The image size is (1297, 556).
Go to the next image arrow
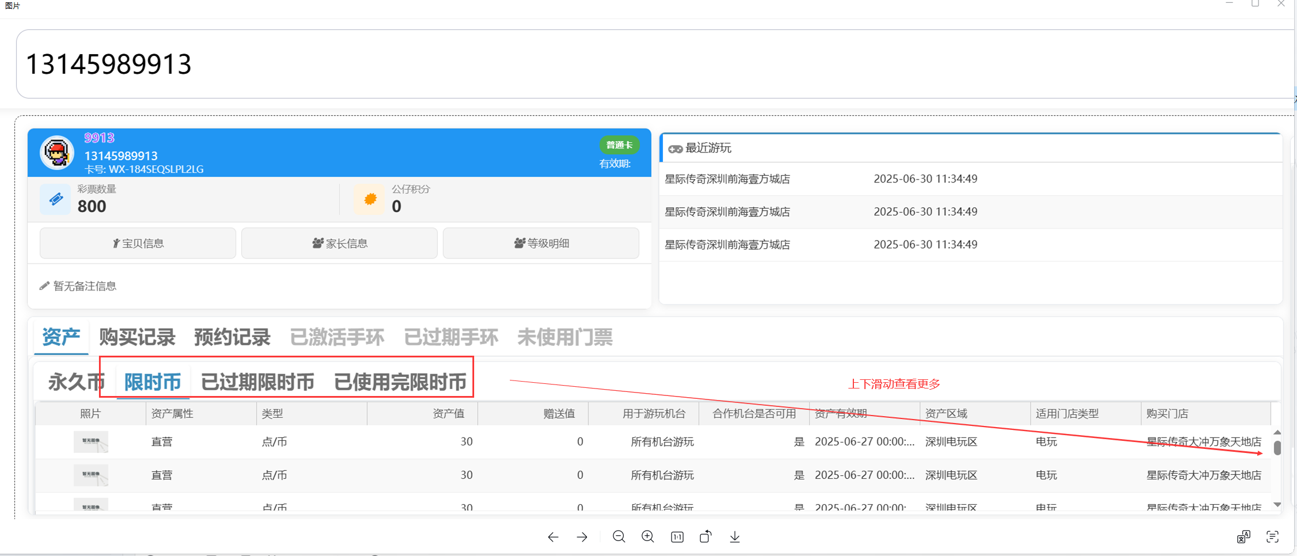(x=582, y=537)
